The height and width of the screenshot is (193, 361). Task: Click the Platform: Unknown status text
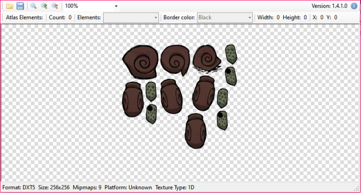click(x=128, y=187)
